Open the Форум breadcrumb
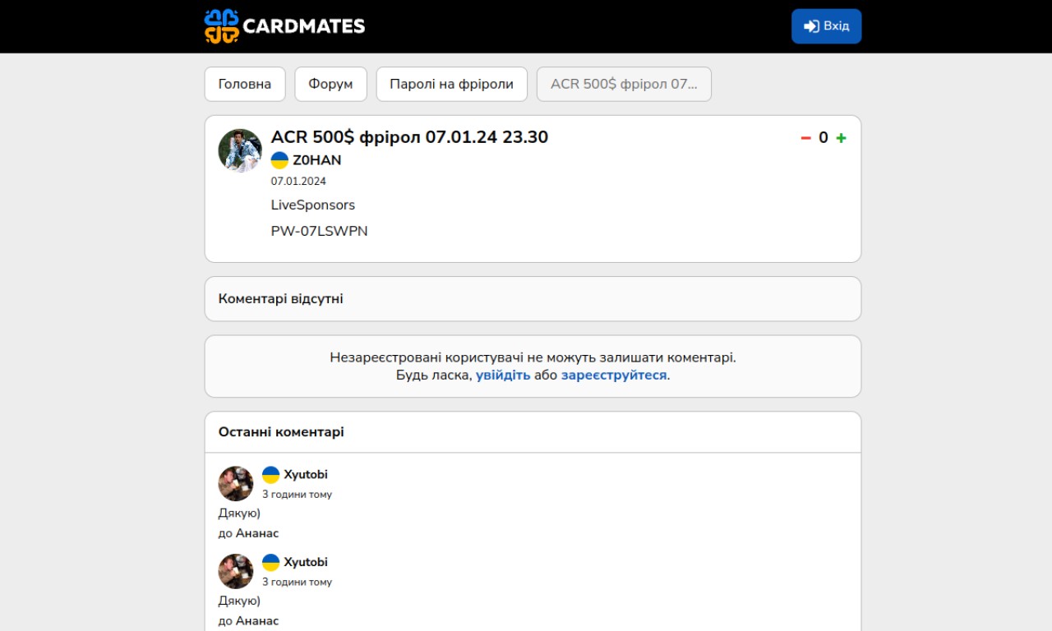This screenshot has height=631, width=1052. click(x=330, y=84)
